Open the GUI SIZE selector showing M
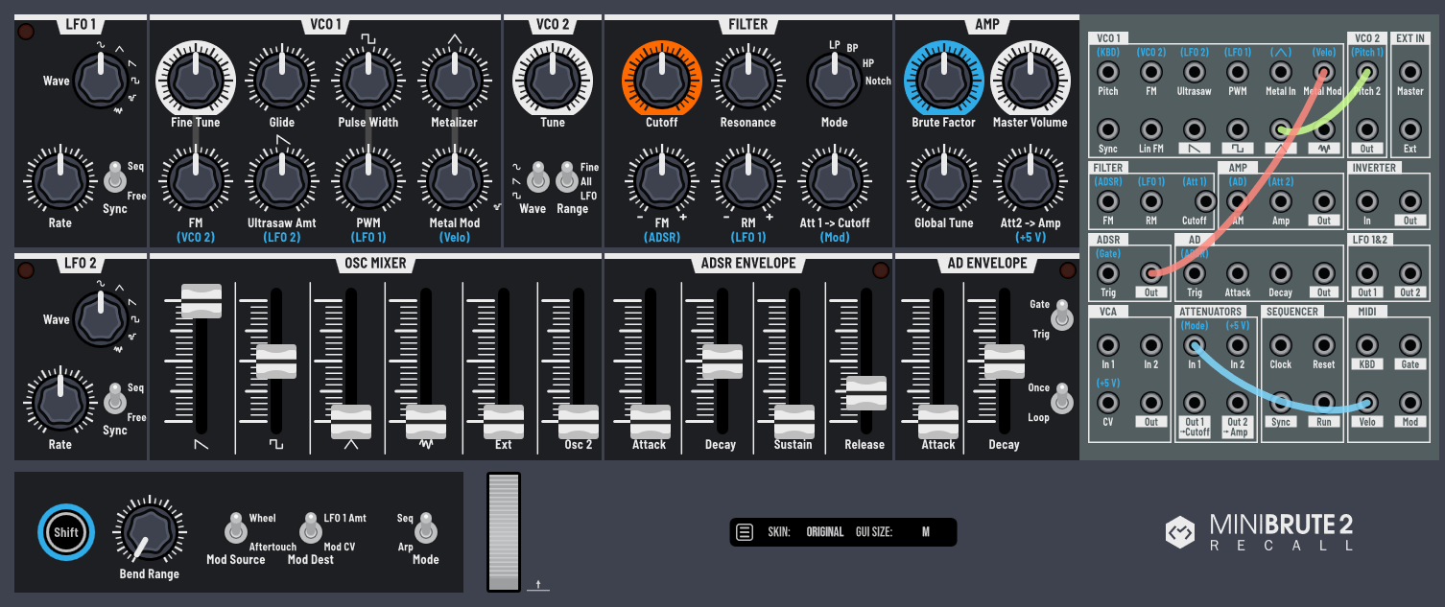The image size is (1445, 607). [x=925, y=532]
